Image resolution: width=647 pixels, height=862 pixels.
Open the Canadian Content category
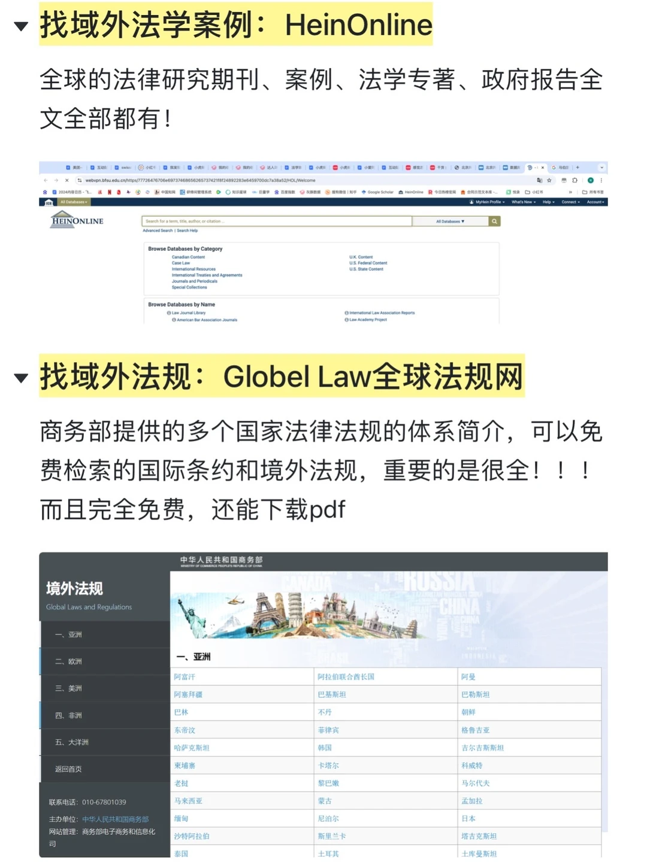[x=188, y=257]
